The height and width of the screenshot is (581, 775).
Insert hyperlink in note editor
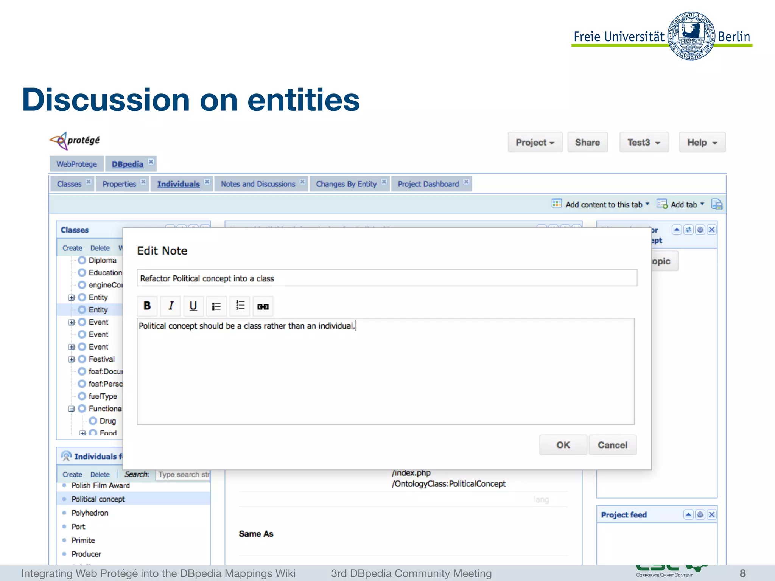(263, 306)
